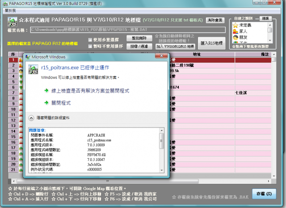Select row number 1 in the table
The height and width of the screenshot is (208, 286).
(x=13, y=60)
